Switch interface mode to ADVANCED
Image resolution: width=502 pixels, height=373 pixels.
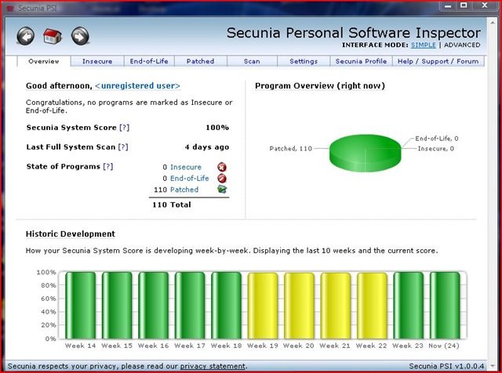pos(462,45)
